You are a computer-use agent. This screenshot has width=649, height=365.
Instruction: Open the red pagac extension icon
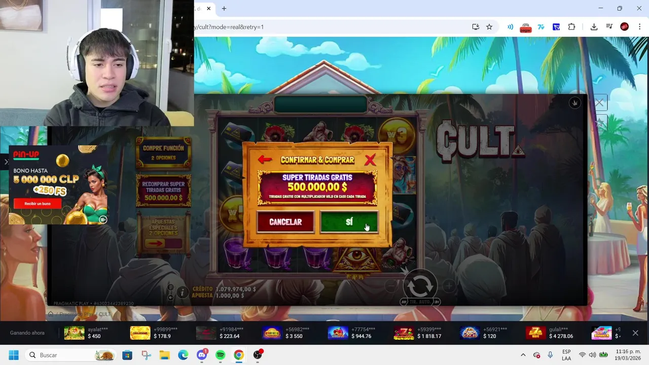[x=525, y=27]
